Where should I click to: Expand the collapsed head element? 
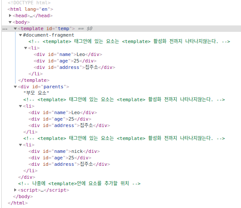(x=10, y=16)
